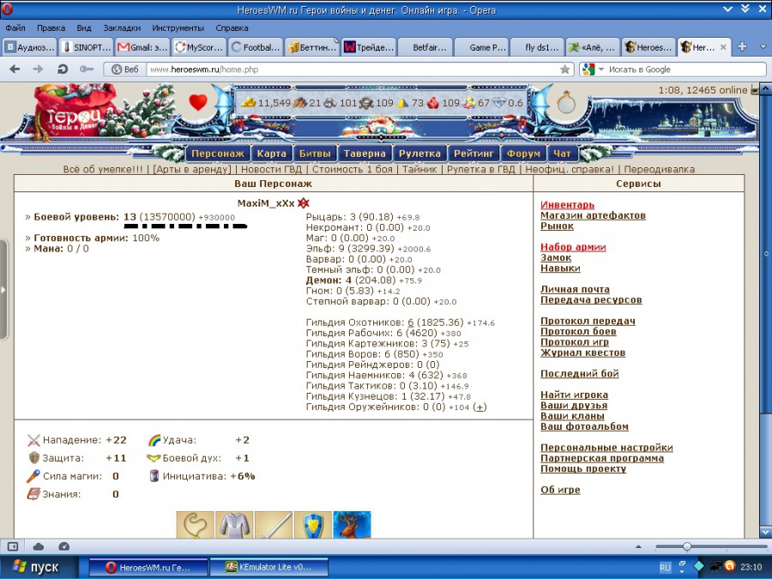Select the amulet artifact thumbnail
Screen dimensions: 772x579
(x=195, y=524)
